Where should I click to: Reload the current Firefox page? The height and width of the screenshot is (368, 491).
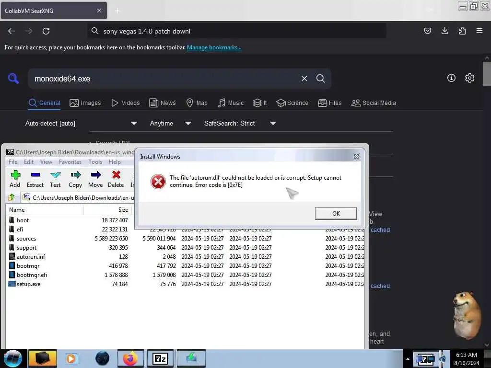tap(46, 31)
